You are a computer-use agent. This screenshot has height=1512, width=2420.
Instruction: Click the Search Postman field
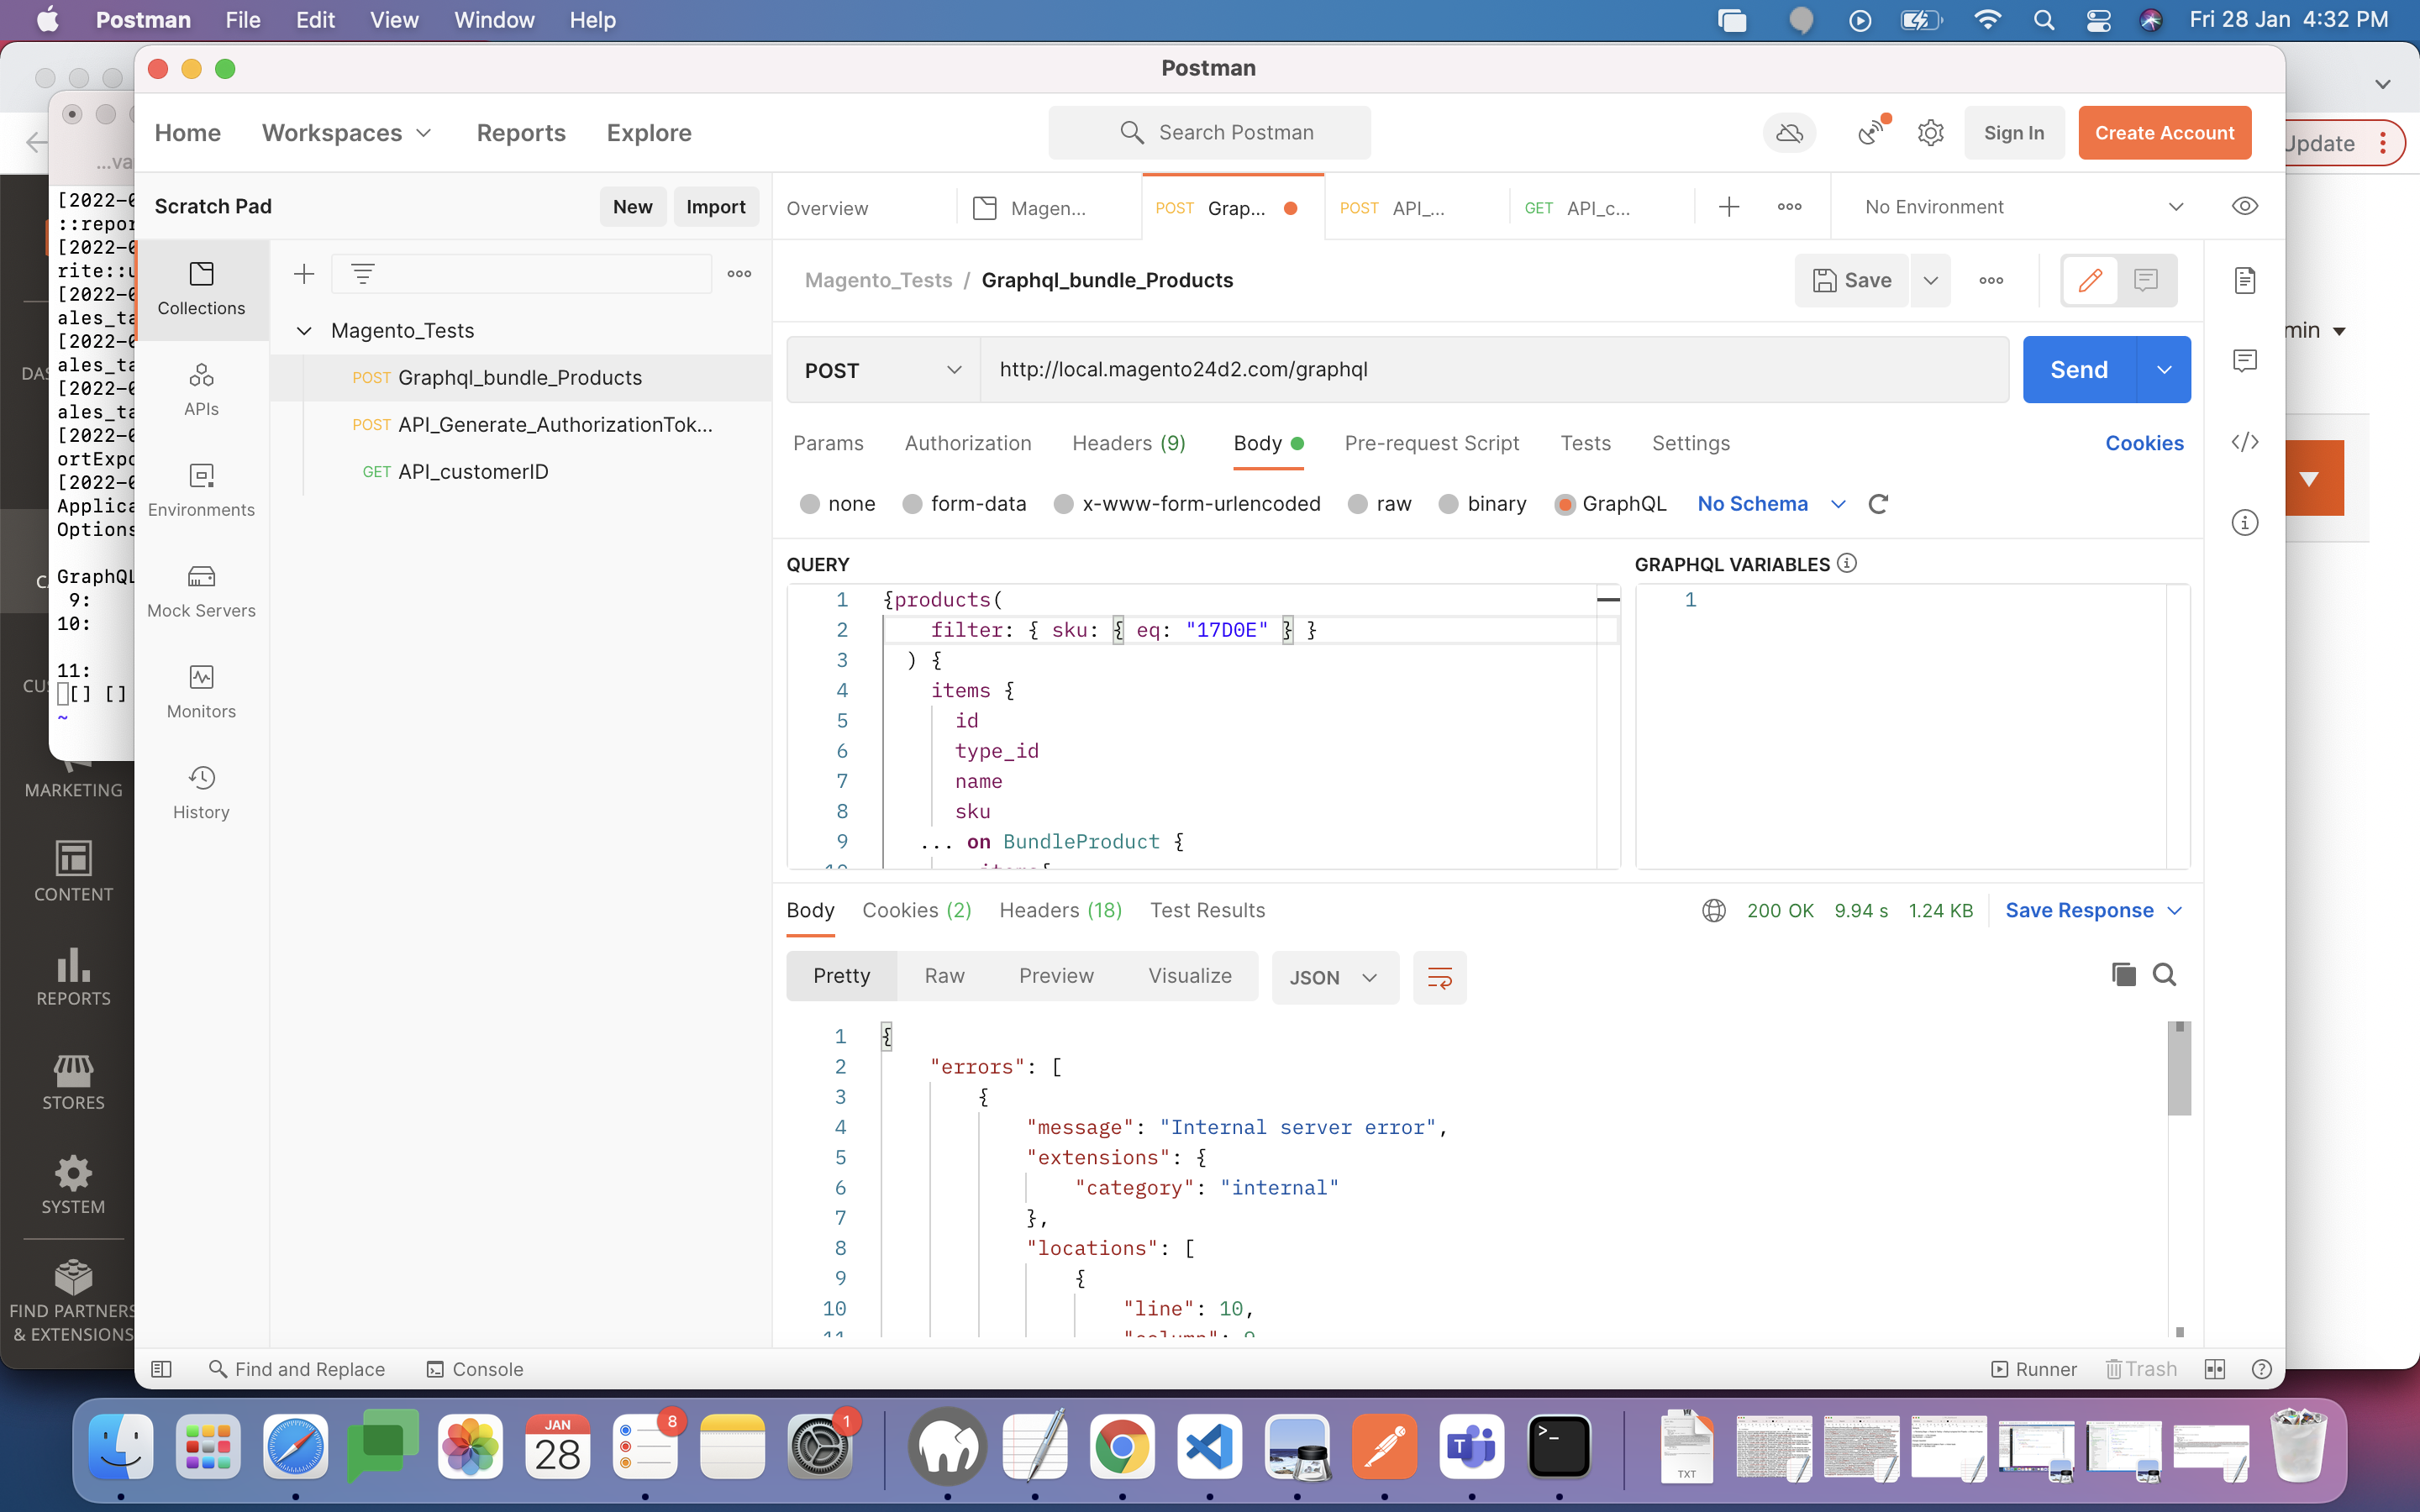click(1209, 133)
